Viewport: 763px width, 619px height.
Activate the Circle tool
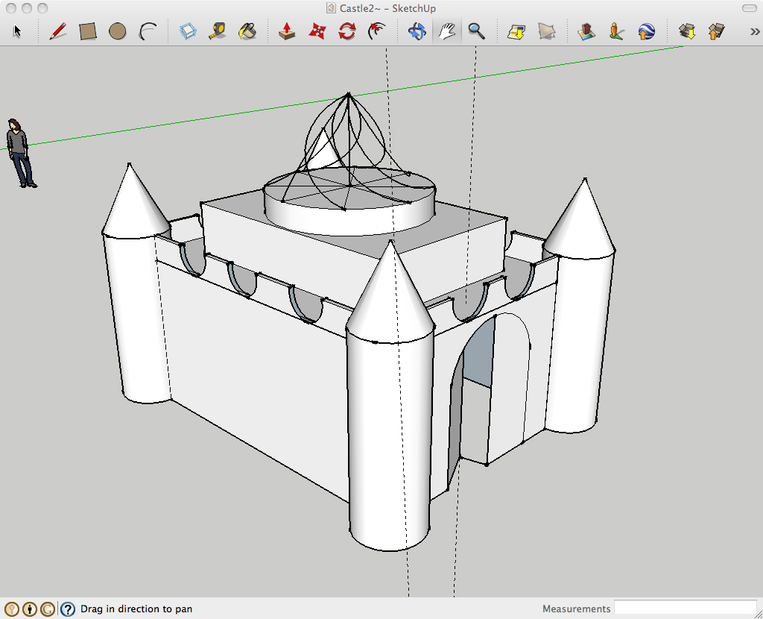117,31
